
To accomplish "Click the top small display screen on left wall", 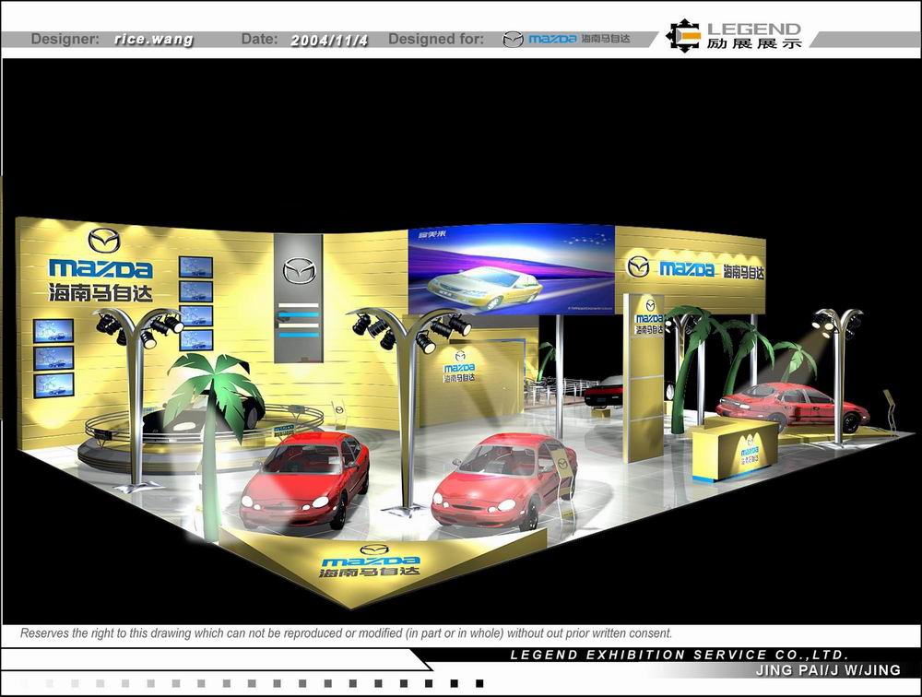I will [195, 266].
